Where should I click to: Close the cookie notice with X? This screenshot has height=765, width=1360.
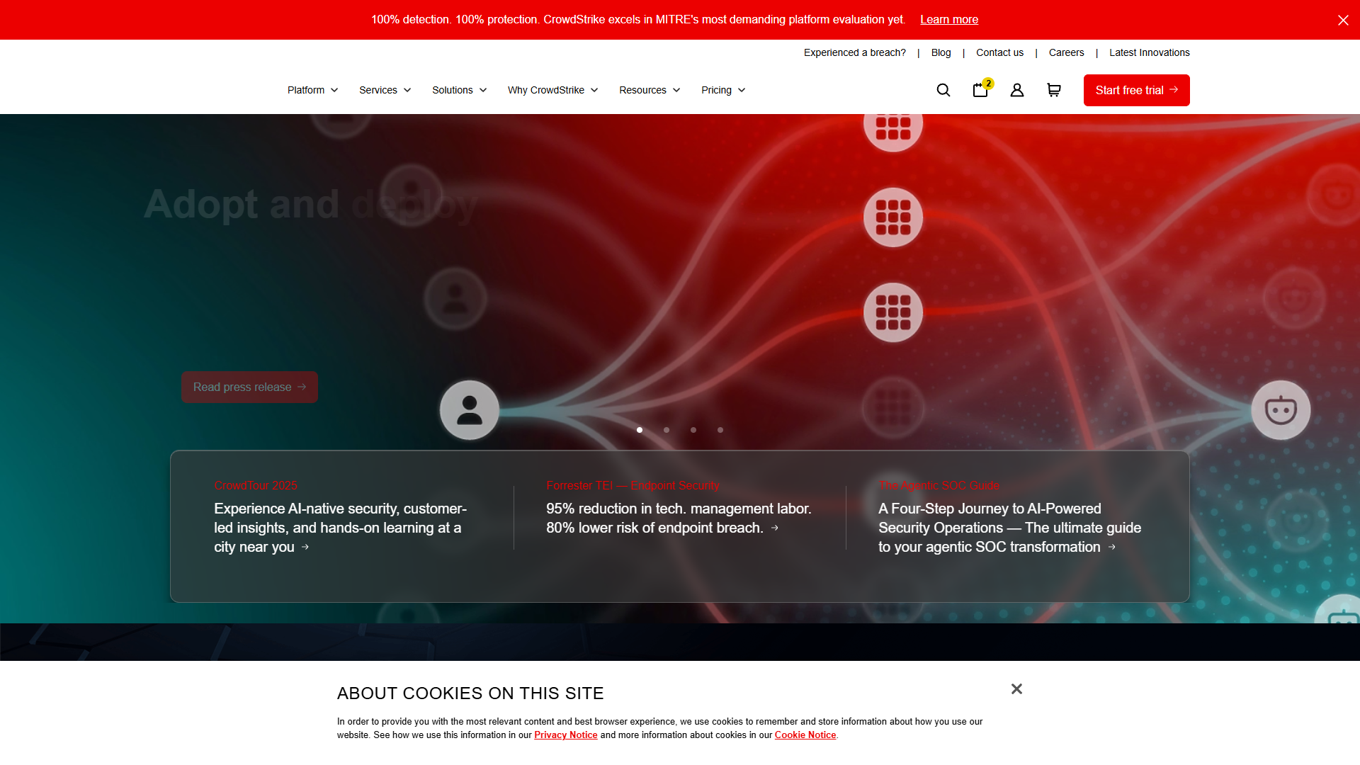pyautogui.click(x=1016, y=689)
